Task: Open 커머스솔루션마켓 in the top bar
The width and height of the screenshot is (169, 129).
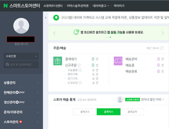Action: [x=77, y=6]
